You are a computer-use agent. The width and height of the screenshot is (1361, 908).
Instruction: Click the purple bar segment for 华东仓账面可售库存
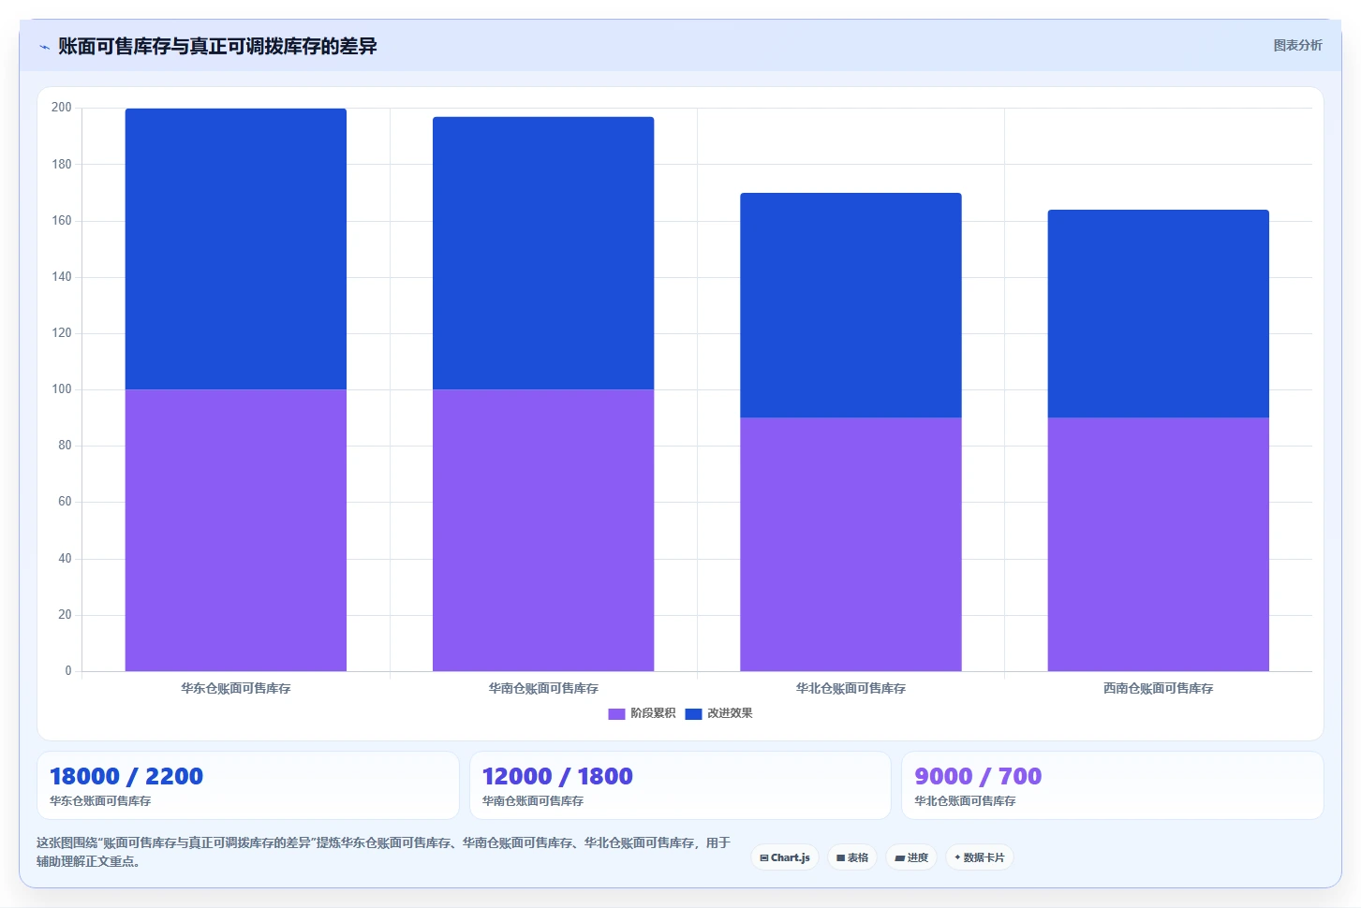(x=236, y=530)
